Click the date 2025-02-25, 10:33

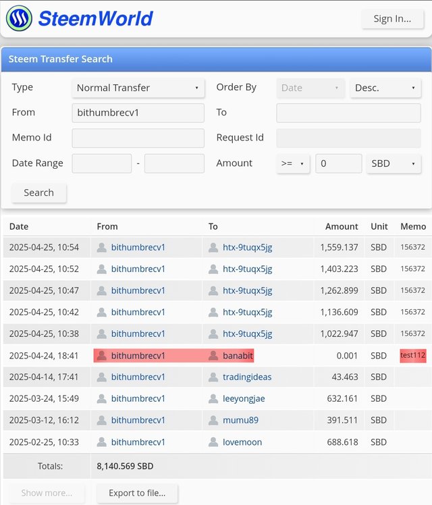[44, 442]
